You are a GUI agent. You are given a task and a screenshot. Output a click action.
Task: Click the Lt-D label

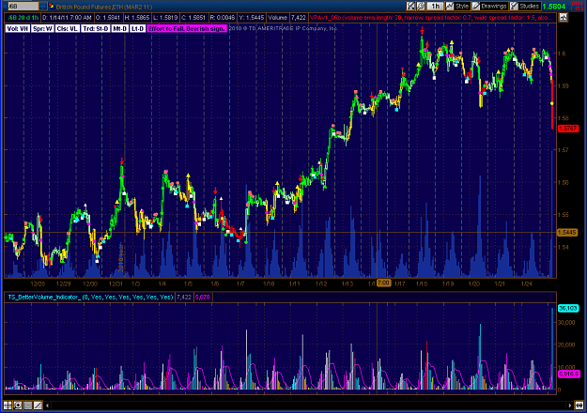click(137, 28)
